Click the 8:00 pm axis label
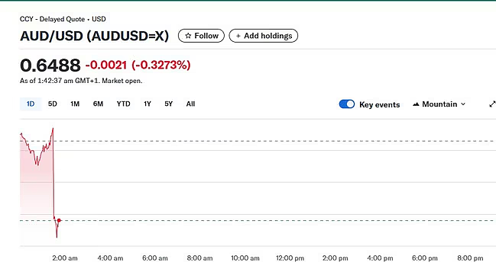This screenshot has height=278, width=496. coord(470,258)
